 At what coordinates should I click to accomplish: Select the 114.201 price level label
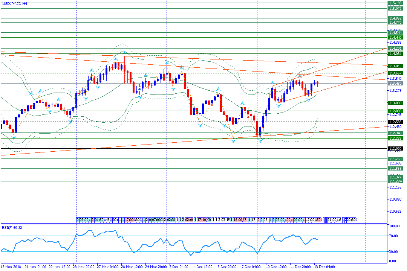click(395, 49)
